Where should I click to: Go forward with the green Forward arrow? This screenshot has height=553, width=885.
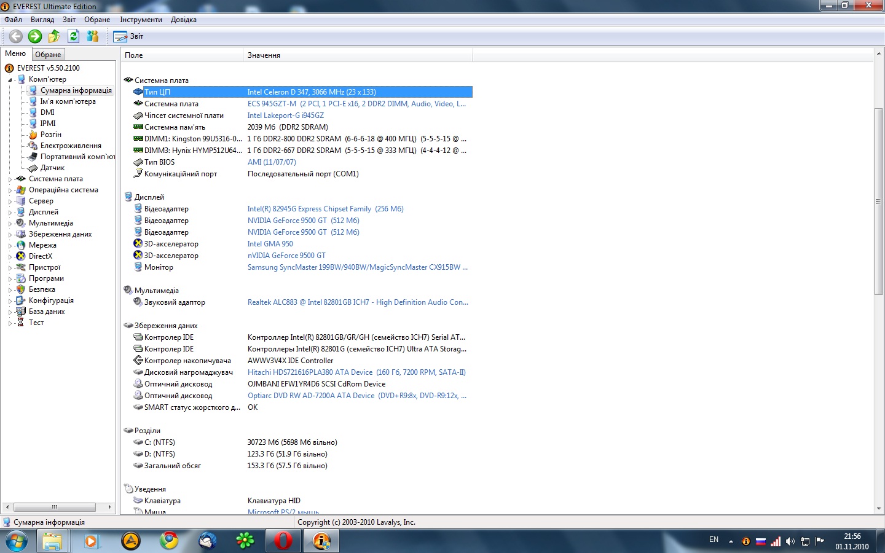tap(35, 36)
